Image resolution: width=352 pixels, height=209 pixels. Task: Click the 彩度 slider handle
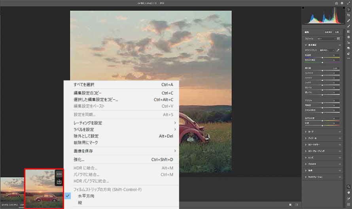322,125
